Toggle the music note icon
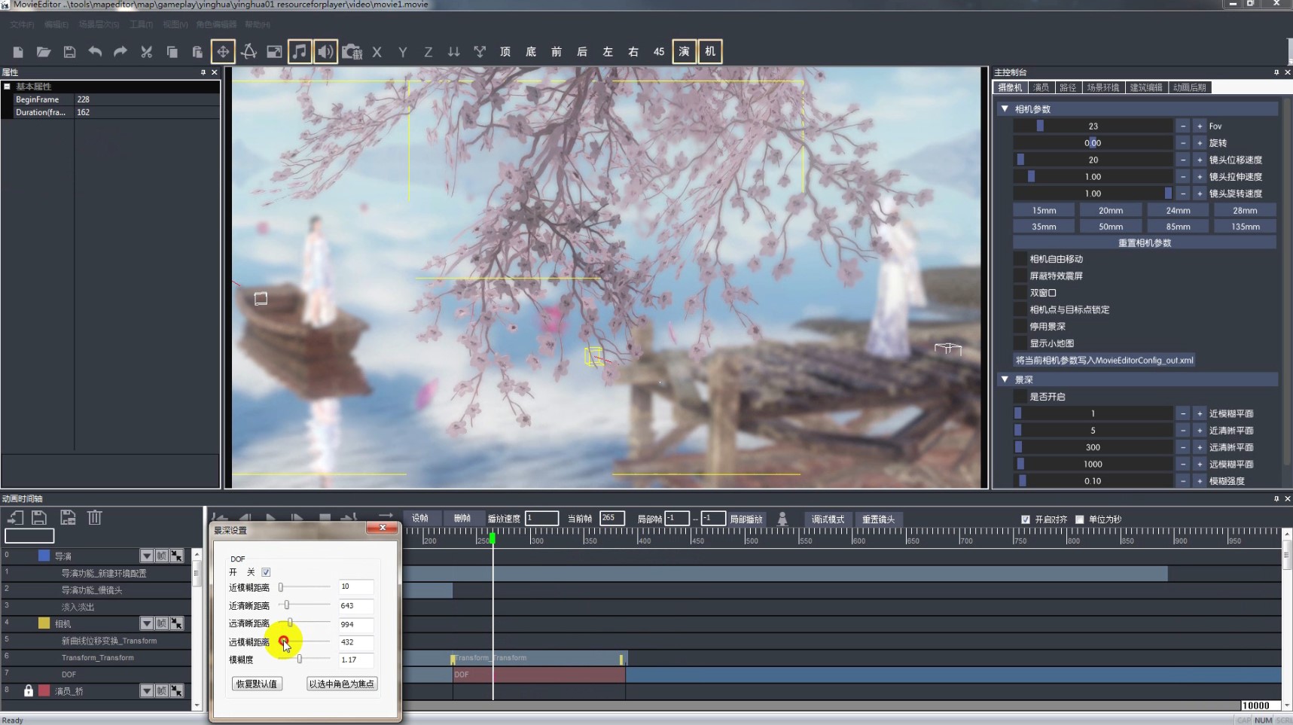The height and width of the screenshot is (725, 1293). click(x=300, y=52)
